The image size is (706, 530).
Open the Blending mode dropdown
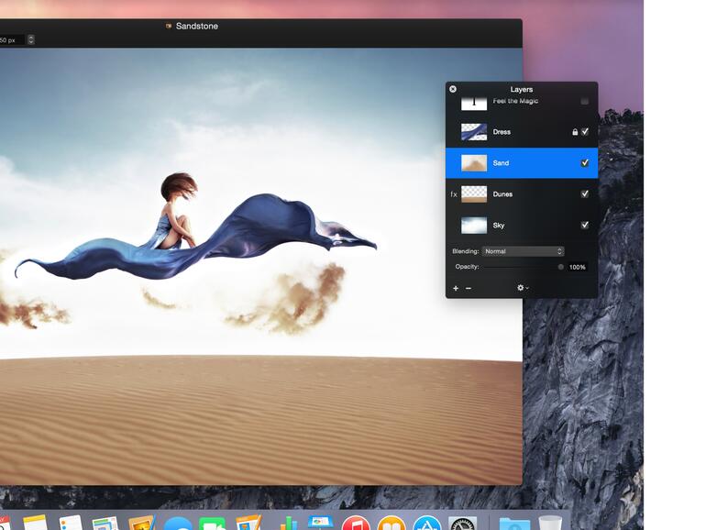click(523, 251)
